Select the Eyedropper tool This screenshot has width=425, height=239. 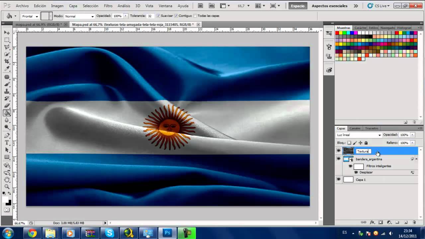pyautogui.click(x=7, y=69)
